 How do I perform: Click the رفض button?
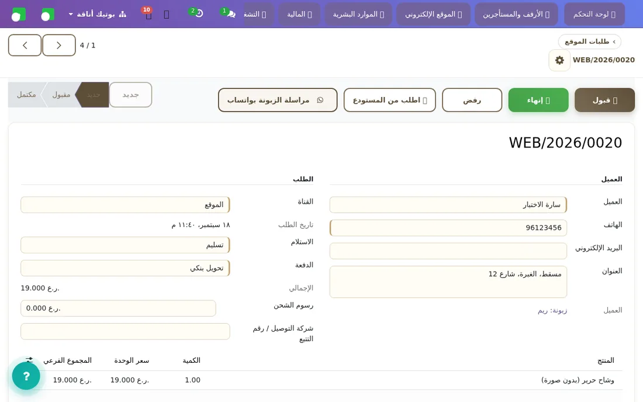coord(472,100)
